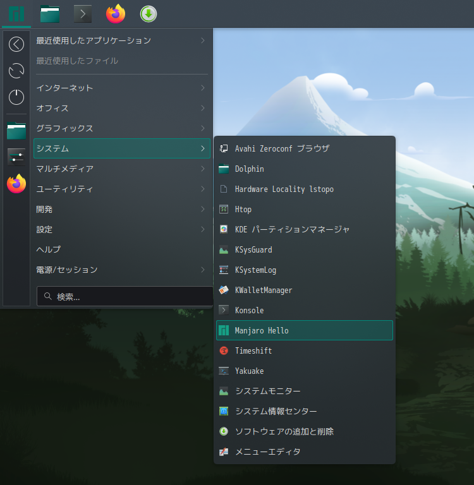
Task: Expand 最近使用したアプリケーション chevron arrow
Action: (x=203, y=40)
